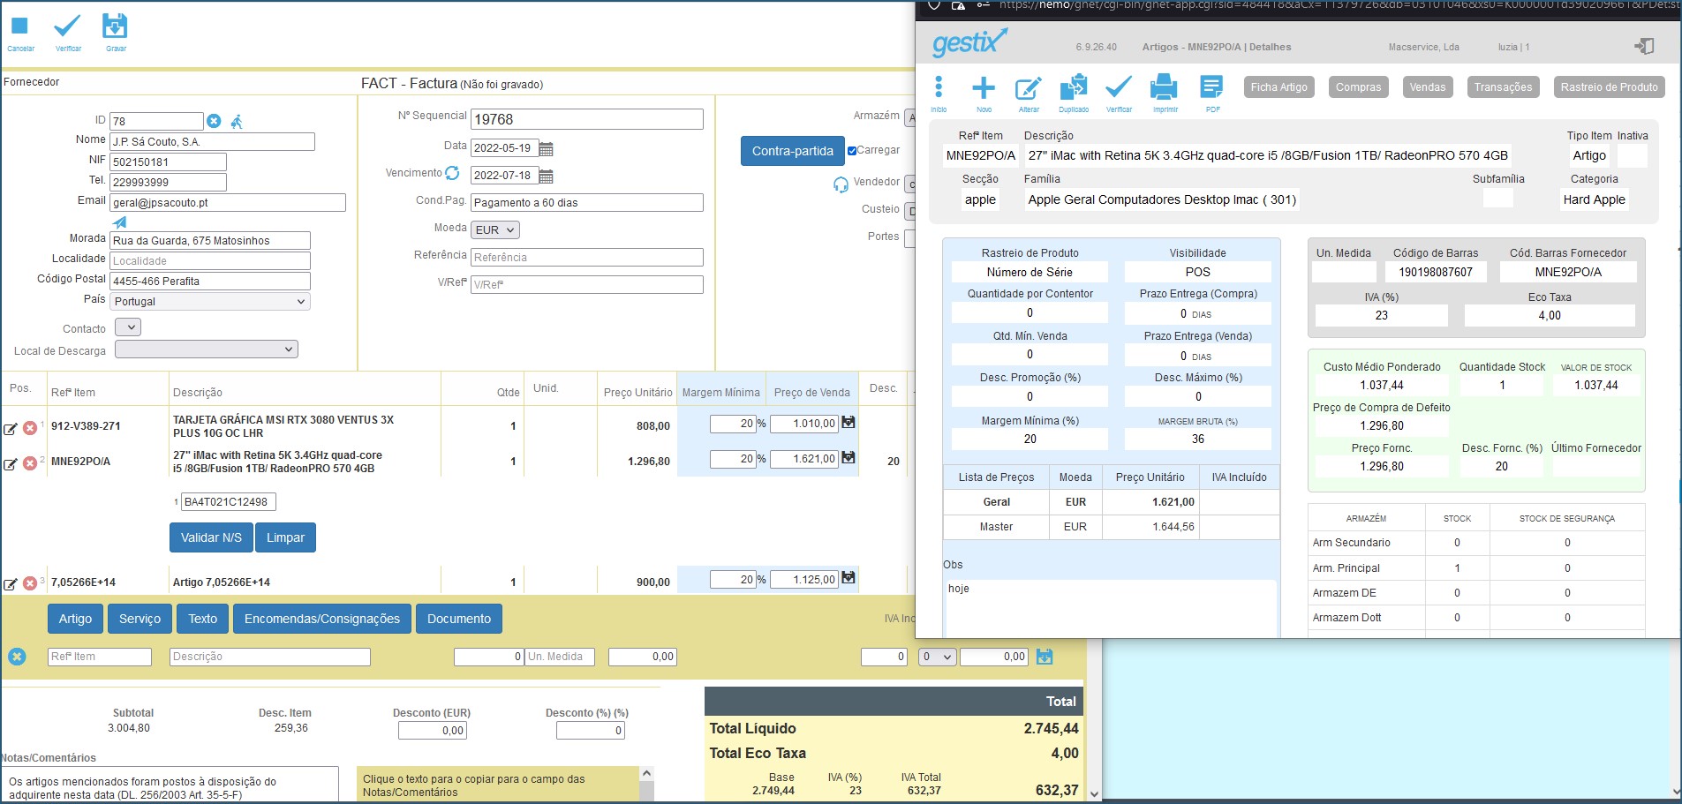Click the Texto button

(x=202, y=619)
